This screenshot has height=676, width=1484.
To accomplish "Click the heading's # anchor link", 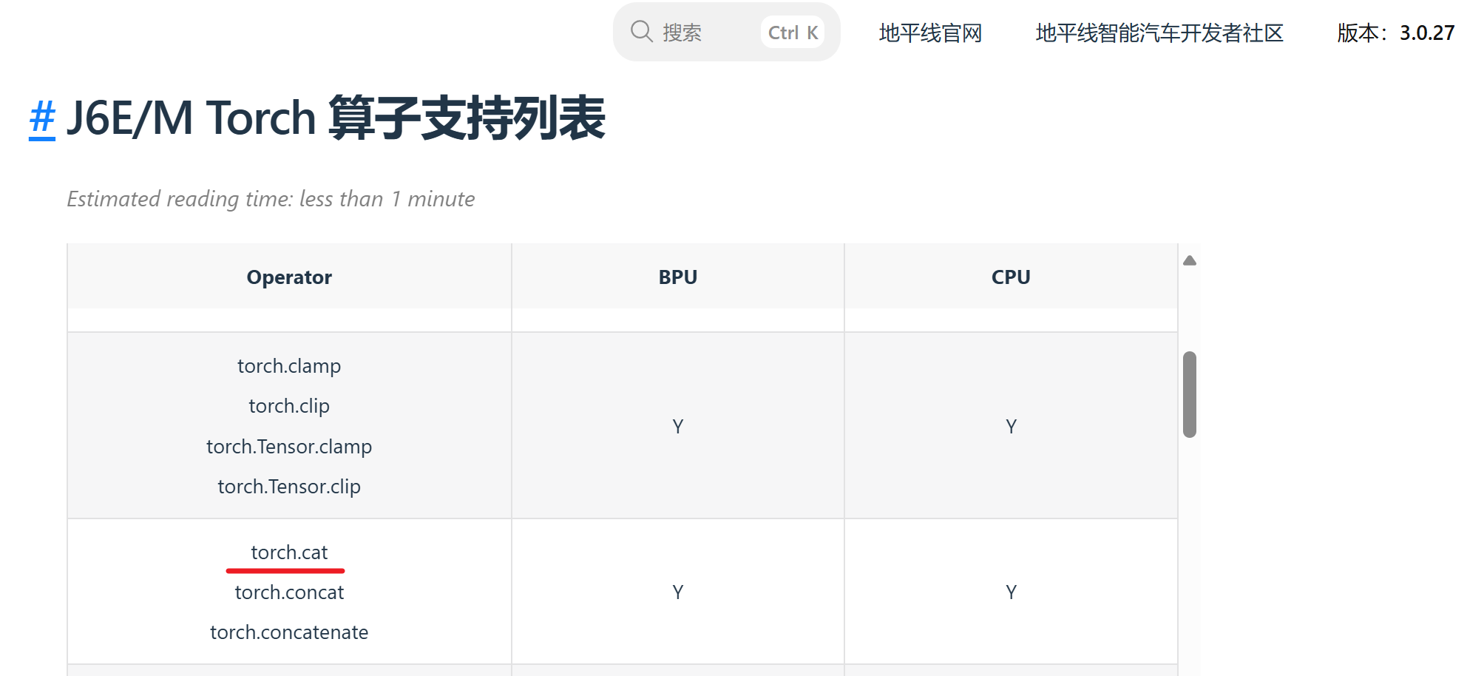I will [42, 118].
